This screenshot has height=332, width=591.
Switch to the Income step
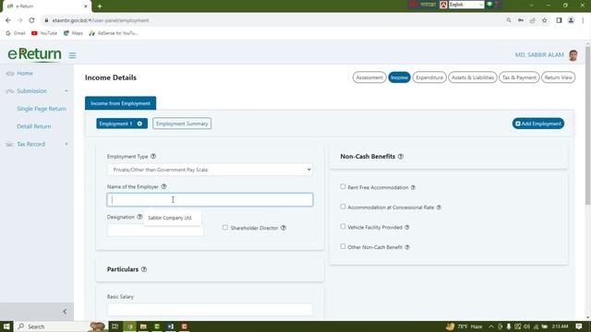[399, 77]
